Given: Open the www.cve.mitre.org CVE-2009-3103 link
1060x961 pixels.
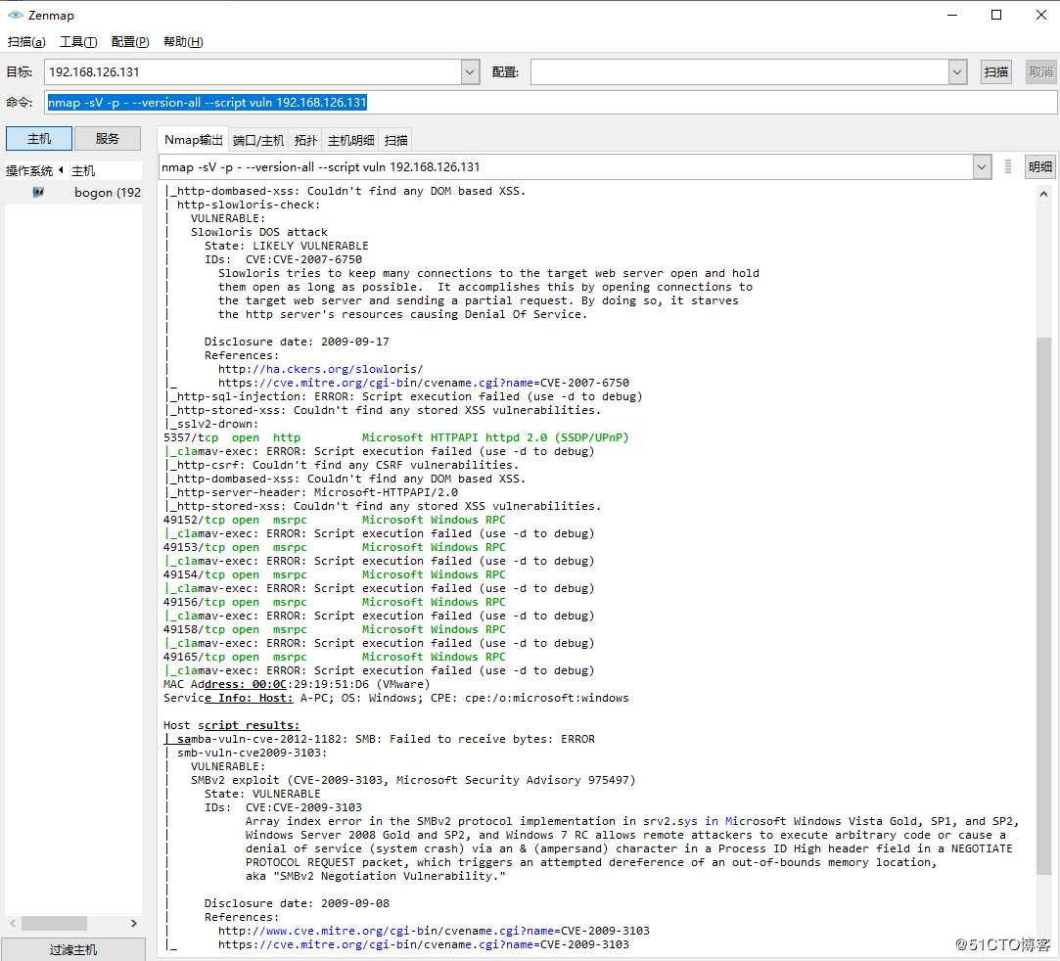Looking at the screenshot, I should point(434,931).
